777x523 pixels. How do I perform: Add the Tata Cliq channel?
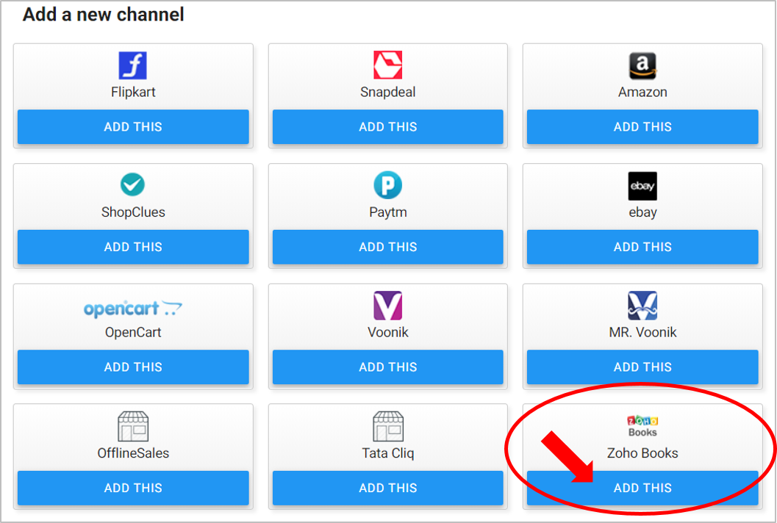[387, 488]
